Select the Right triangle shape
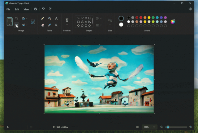Image resolution: width=198 pixels, height=133 pixels. tap(90, 22)
